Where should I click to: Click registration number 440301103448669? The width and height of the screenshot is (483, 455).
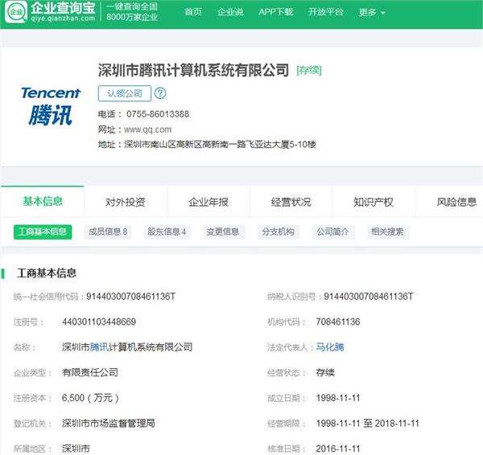(x=99, y=322)
